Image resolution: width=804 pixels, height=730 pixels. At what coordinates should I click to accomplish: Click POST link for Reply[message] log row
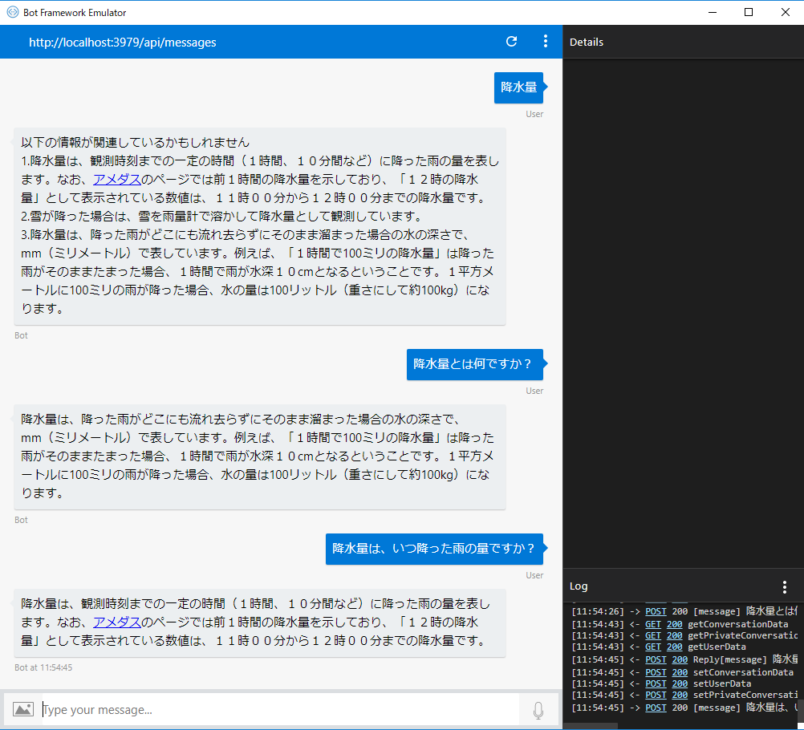tap(656, 659)
